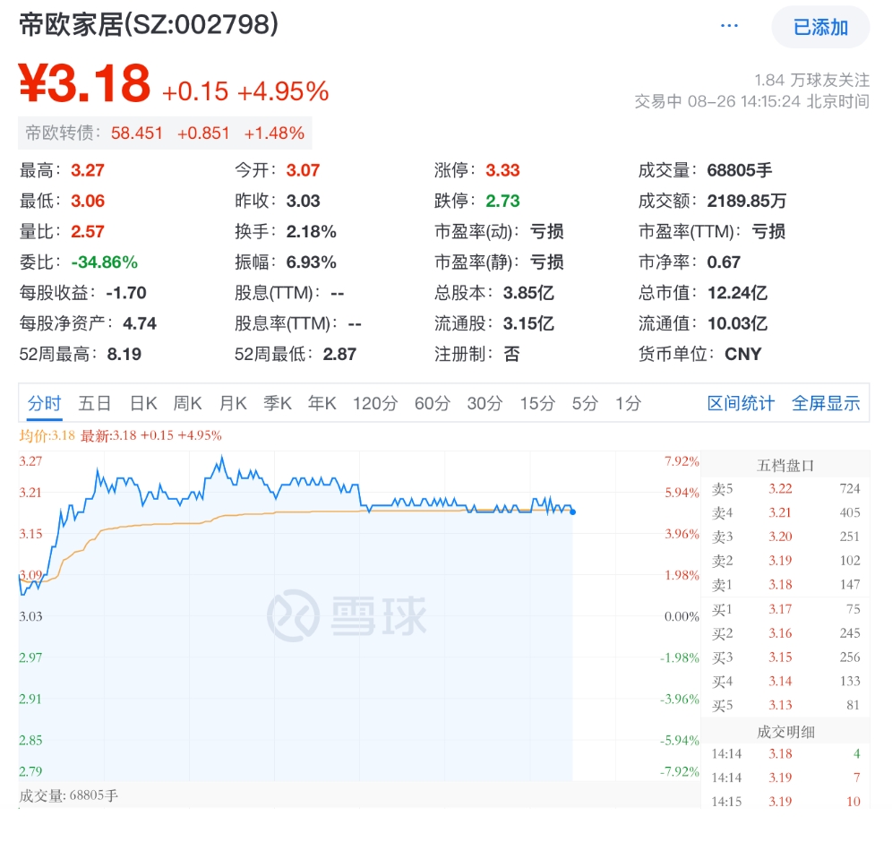Click the 52周最高 value 8.19
Viewport: 892px width, 842px height.
point(124,355)
